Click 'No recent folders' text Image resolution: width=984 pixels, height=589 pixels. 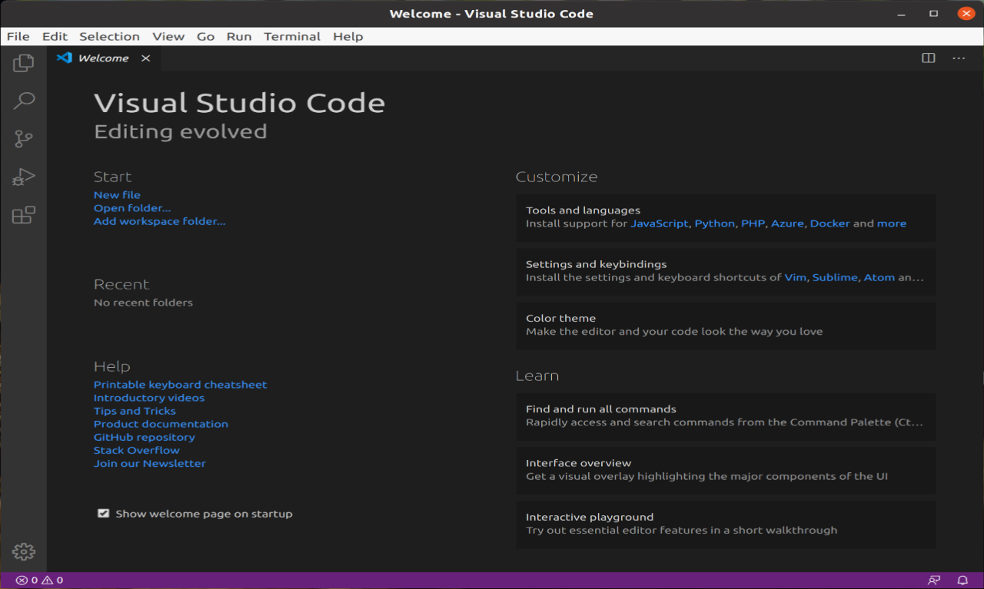[143, 303]
